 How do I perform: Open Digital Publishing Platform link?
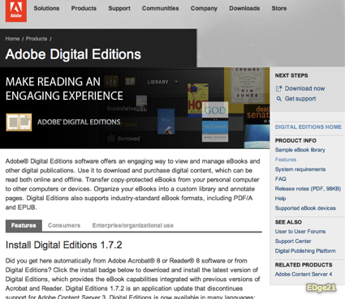(x=305, y=251)
